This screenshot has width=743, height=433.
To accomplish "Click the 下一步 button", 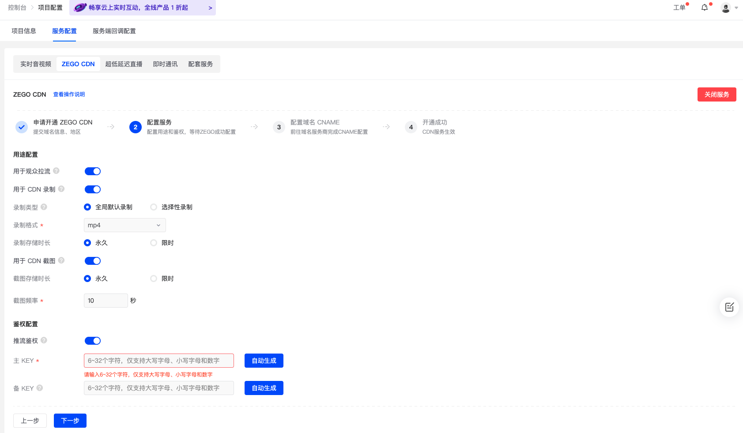I will tap(70, 421).
